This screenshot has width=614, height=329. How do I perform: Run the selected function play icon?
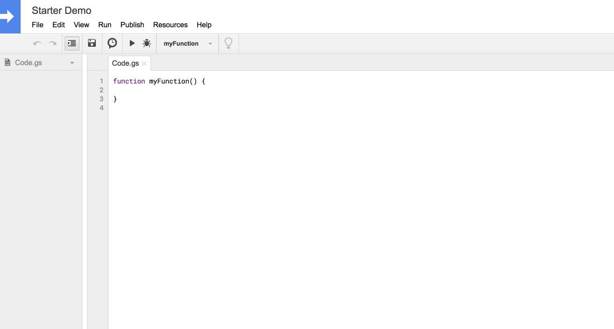(x=132, y=43)
